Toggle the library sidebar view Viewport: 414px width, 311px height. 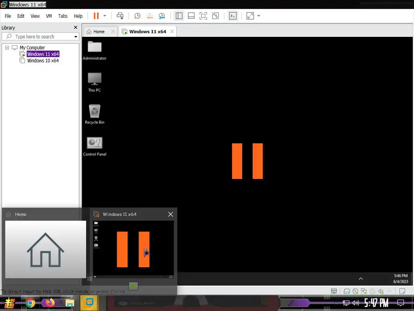coord(179,16)
